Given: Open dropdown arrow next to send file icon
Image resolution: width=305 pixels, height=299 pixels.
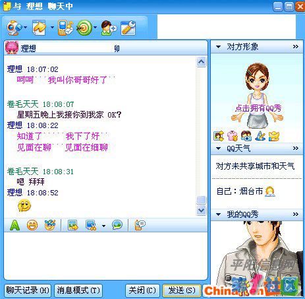Looking at the screenshot, I should [x=52, y=28].
